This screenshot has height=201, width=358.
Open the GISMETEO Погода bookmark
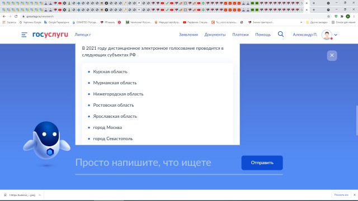[x=84, y=22]
